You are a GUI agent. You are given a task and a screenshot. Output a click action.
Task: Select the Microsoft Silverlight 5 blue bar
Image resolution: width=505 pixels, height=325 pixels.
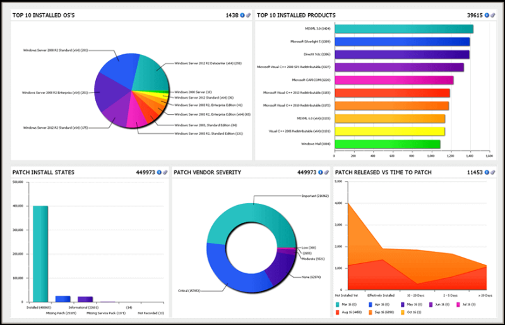click(x=402, y=42)
